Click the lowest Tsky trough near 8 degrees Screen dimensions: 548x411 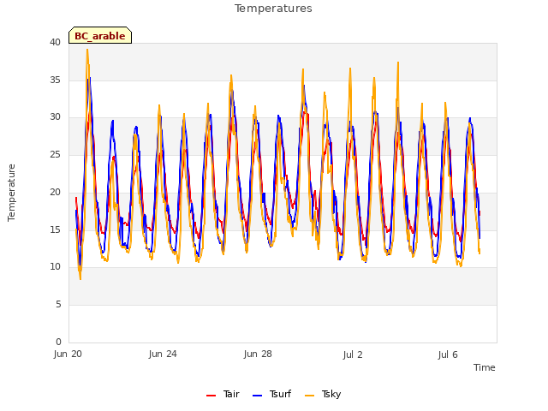click(x=80, y=279)
